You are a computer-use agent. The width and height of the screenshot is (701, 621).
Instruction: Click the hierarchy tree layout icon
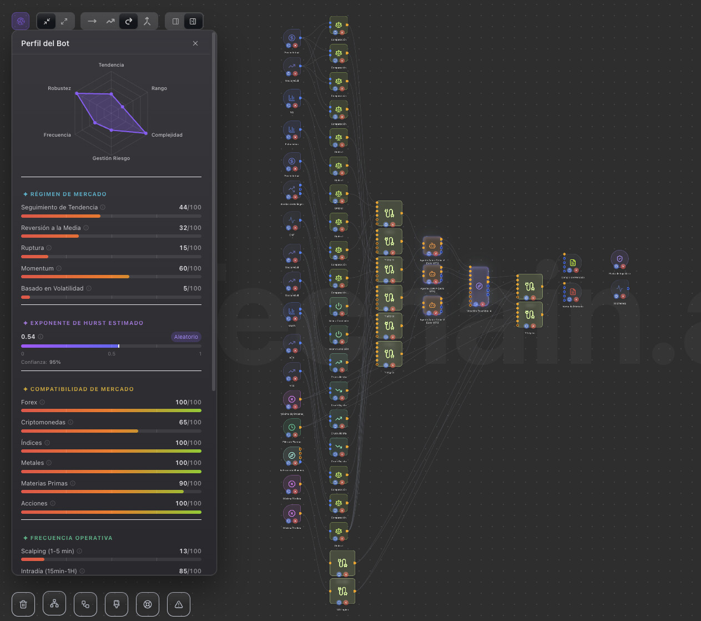click(x=54, y=604)
